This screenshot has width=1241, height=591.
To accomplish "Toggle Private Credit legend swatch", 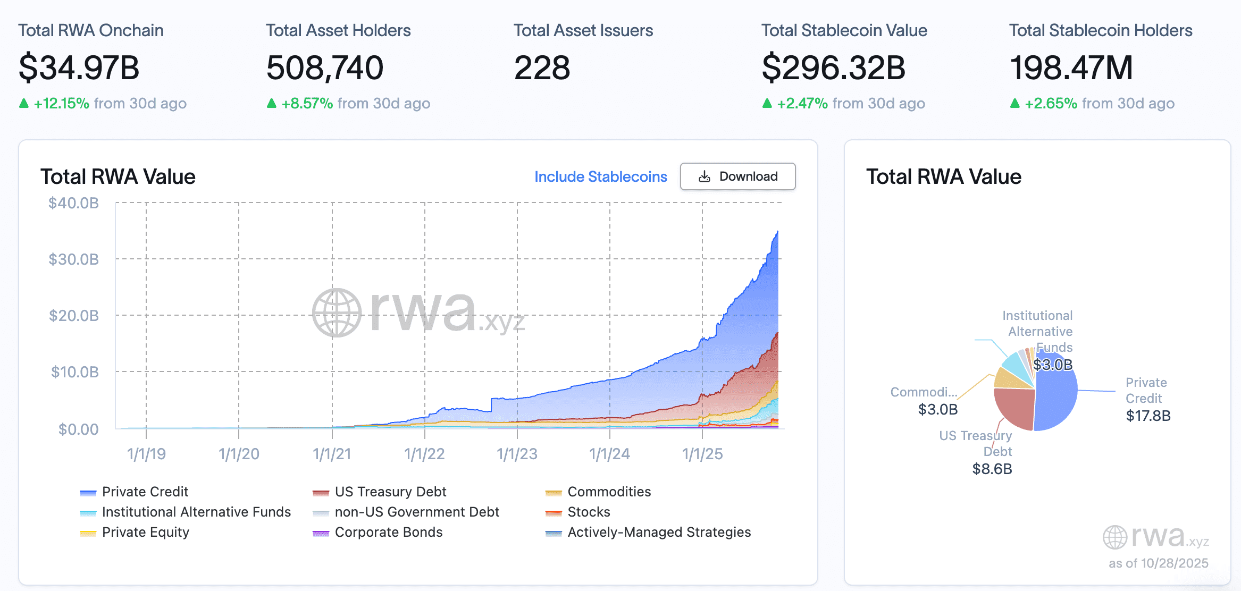I will [88, 493].
